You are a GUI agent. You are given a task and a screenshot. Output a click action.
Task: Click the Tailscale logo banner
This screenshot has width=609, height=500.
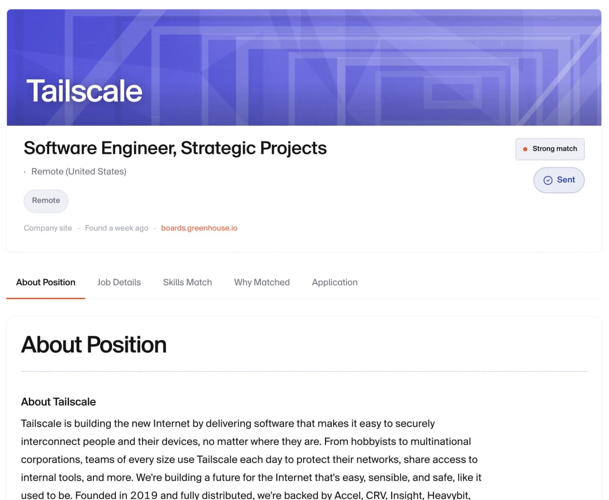pyautogui.click(x=84, y=91)
